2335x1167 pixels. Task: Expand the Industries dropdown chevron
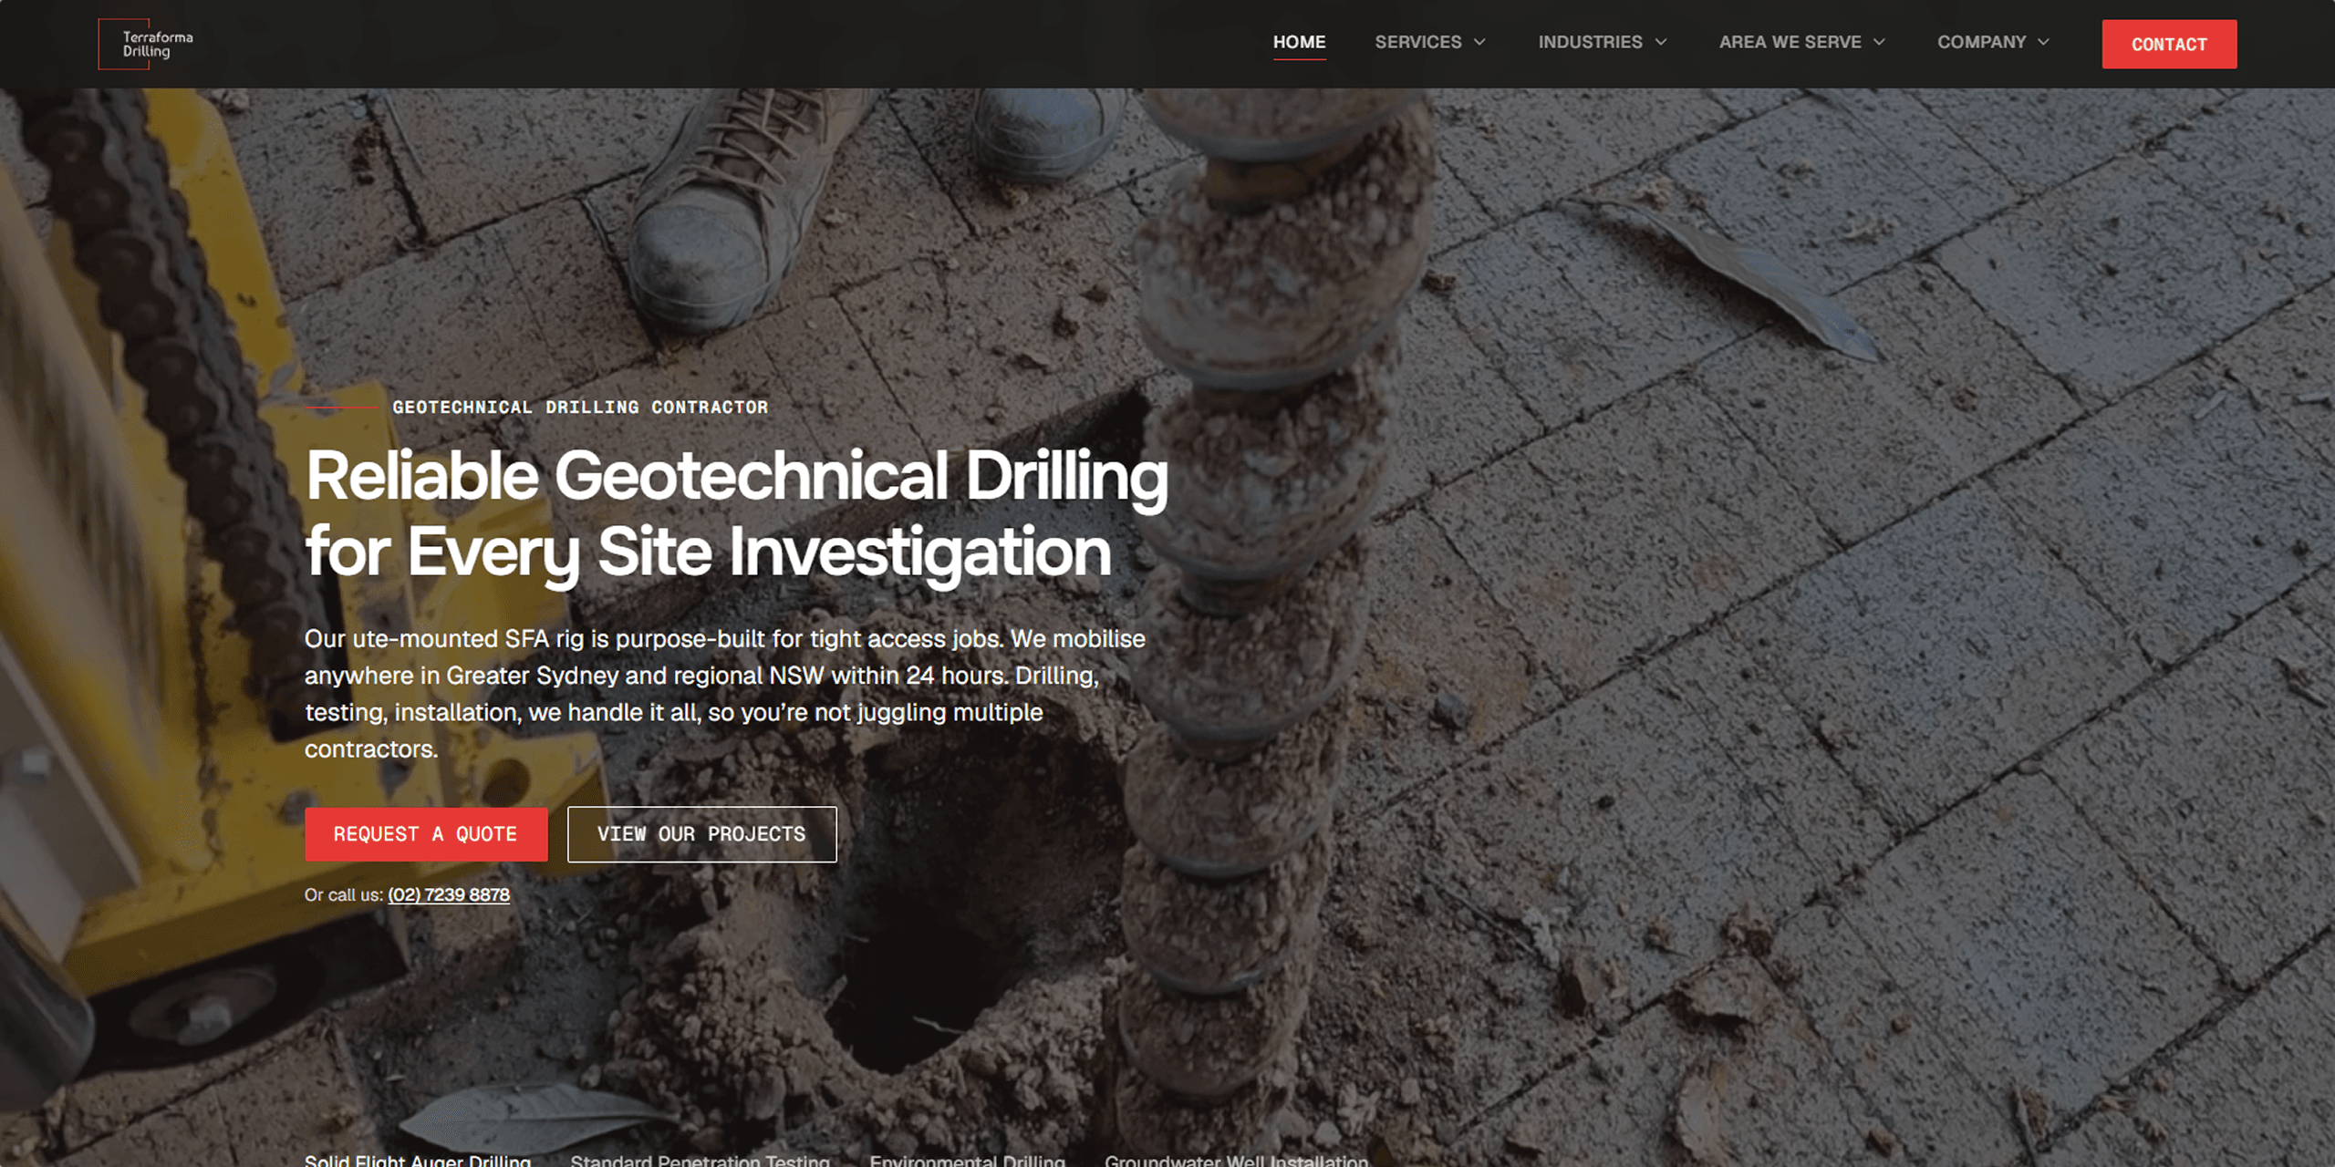point(1661,42)
